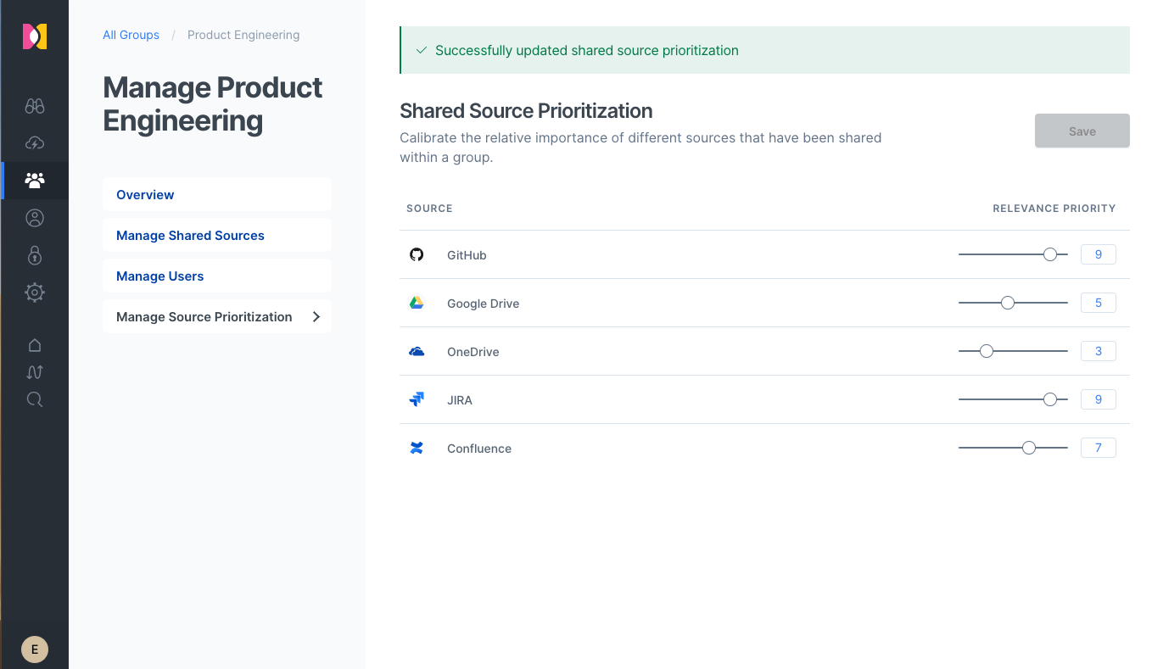Click the Save button
The width and height of the screenshot is (1152, 669).
click(1082, 131)
